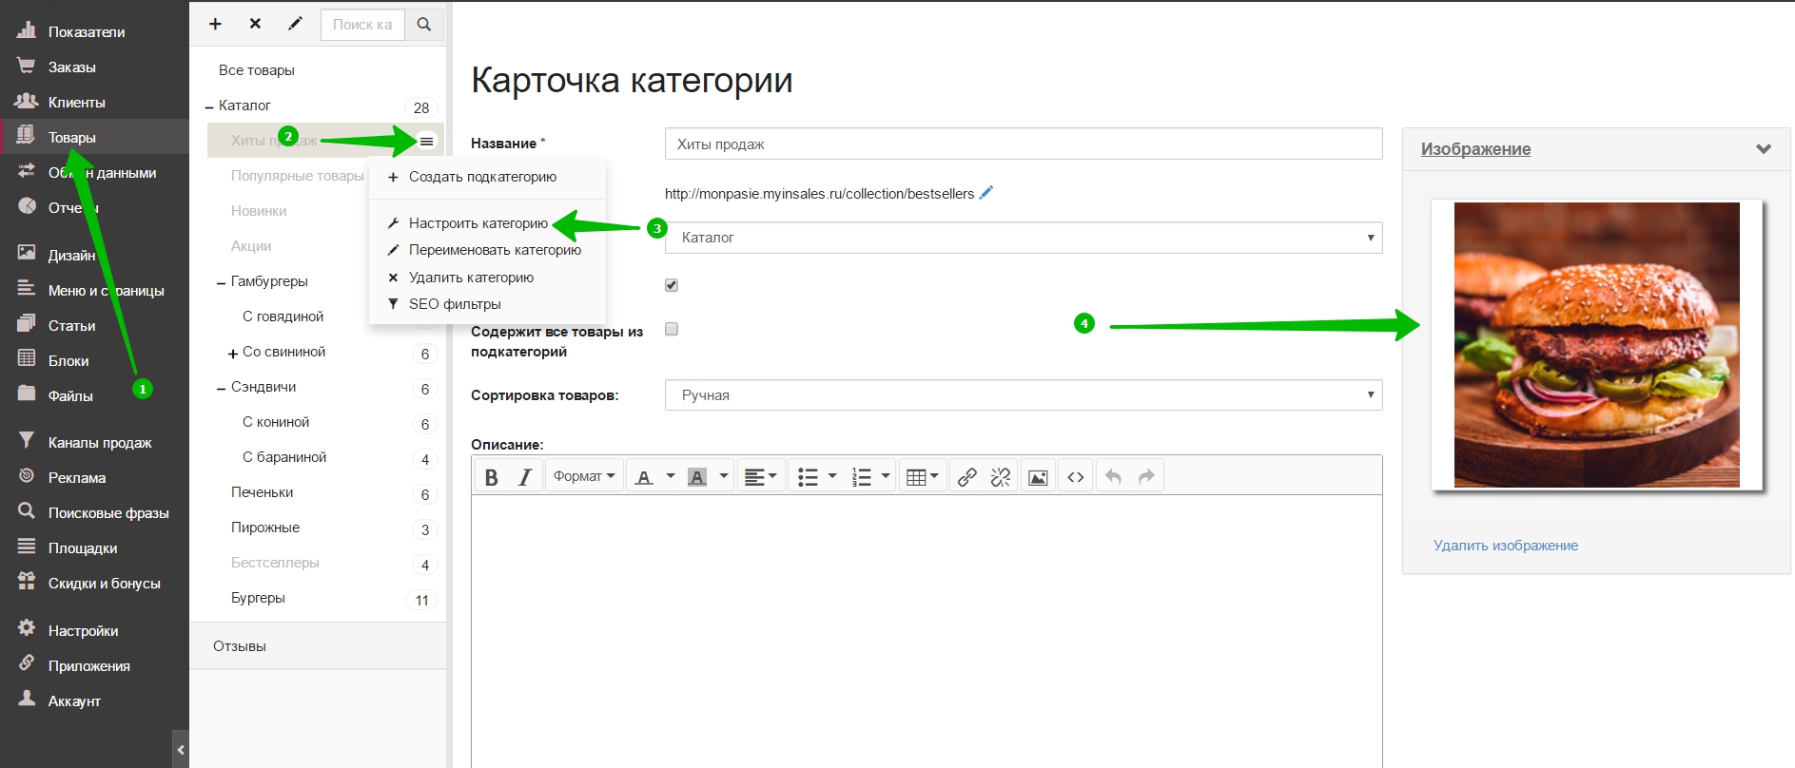Open source code view icon in editor
Screen dimensions: 1795x768
1076,476
